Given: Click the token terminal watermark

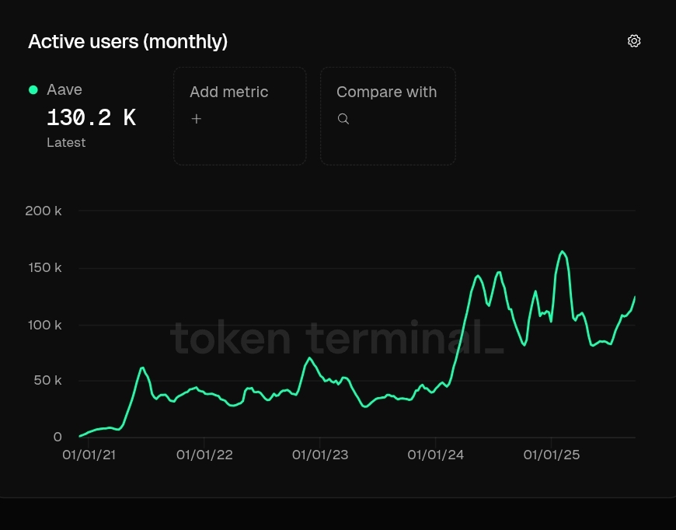Looking at the screenshot, I should (336, 339).
